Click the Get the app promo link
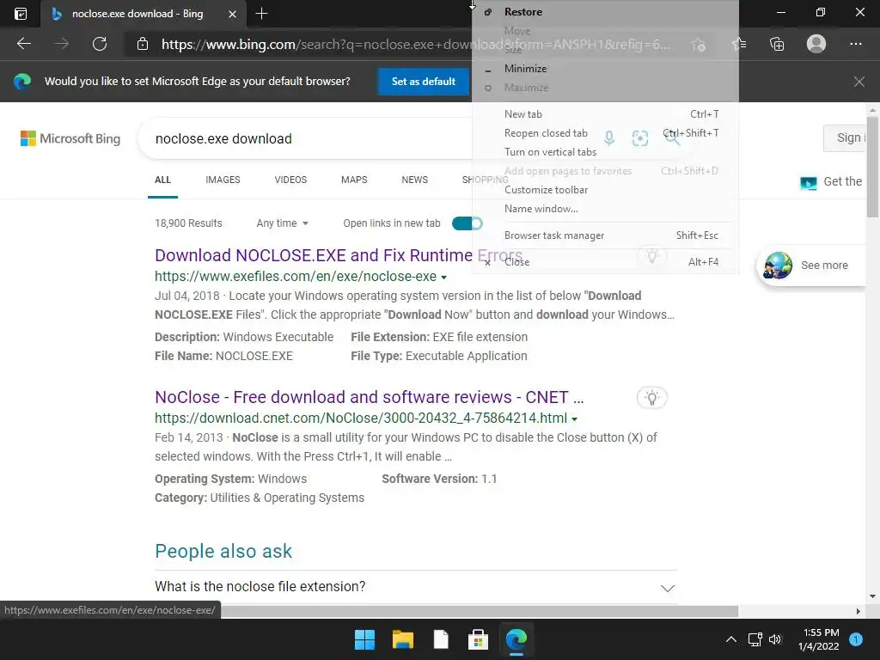Viewport: 880px width, 660px height. tap(832, 182)
